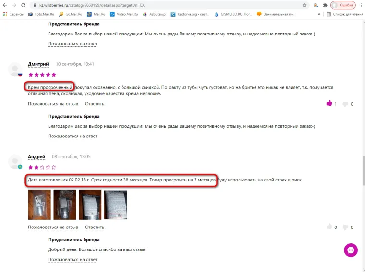Like Дмитрий's review with thumbs up
Image resolution: width=365 pixels, height=272 pixels.
tap(329, 103)
